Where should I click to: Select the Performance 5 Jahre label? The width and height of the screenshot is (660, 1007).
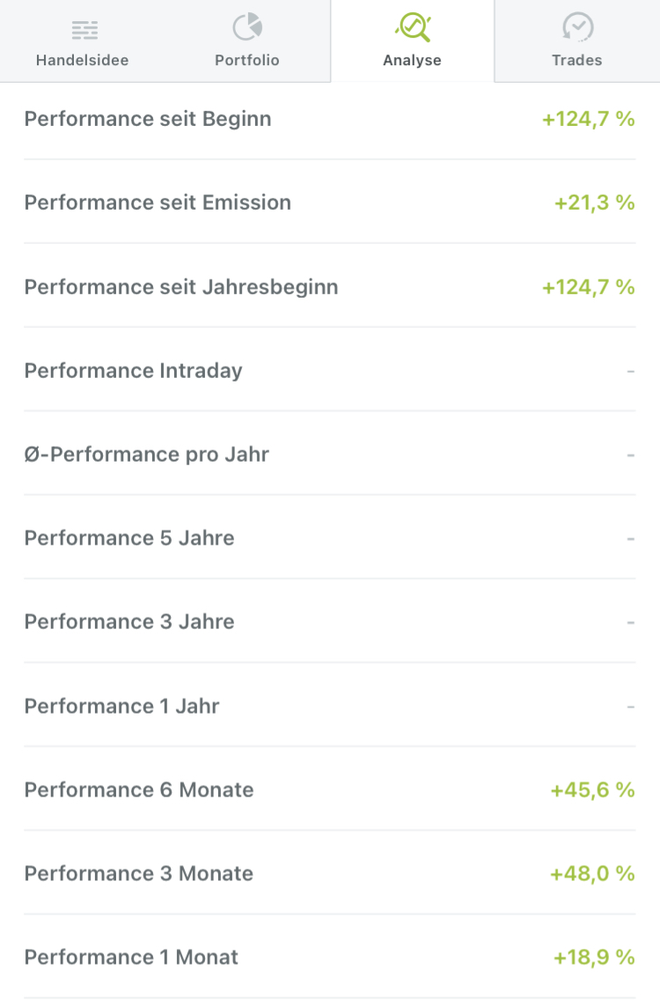(x=129, y=538)
